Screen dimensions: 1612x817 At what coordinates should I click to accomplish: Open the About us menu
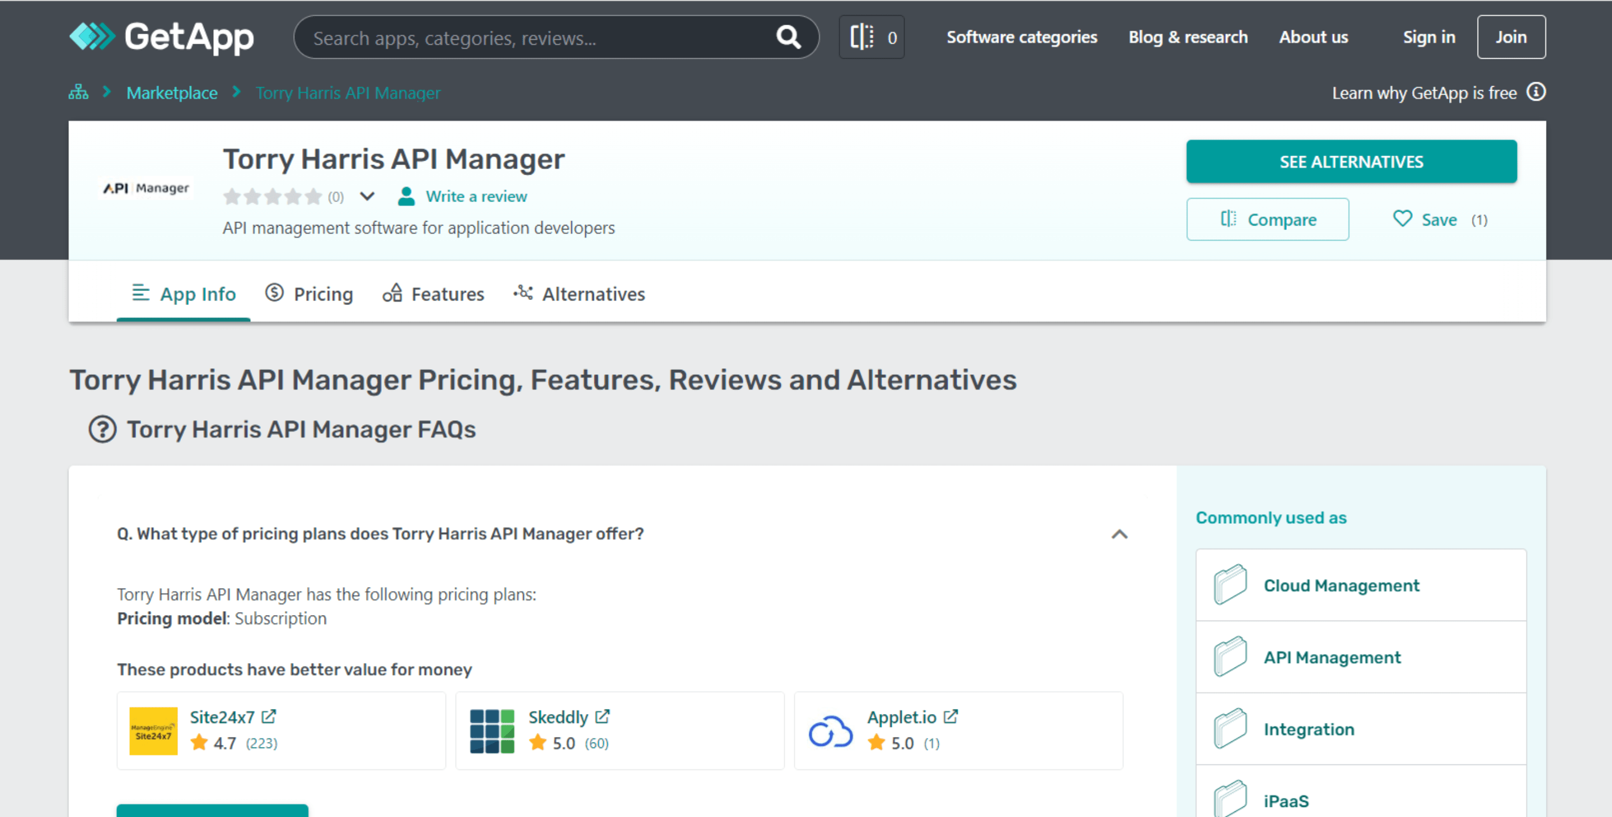pyautogui.click(x=1313, y=37)
